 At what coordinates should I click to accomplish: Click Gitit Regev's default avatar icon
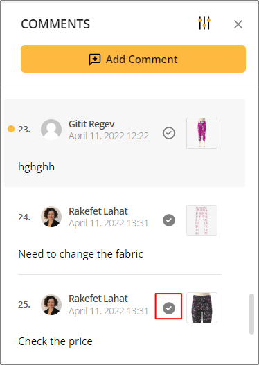(x=51, y=130)
